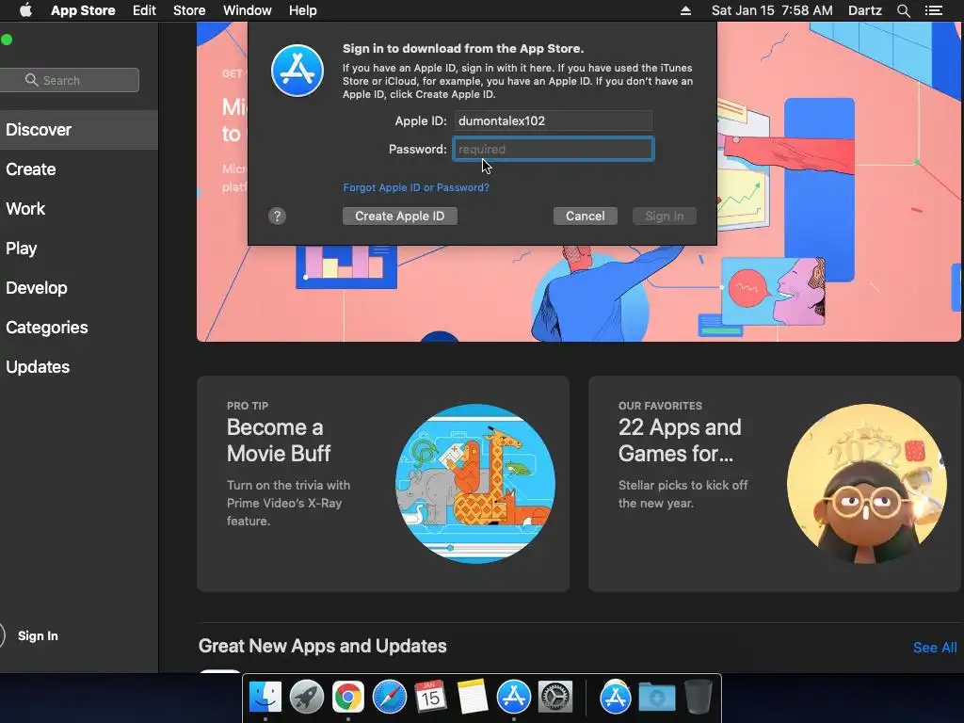Open the 22 Apps and Games card
Screen dimensions: 964x723
pyautogui.click(x=775, y=484)
